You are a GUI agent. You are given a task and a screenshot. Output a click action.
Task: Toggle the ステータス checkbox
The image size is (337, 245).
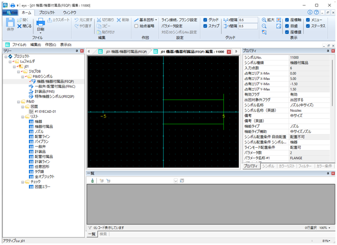pyautogui.click(x=308, y=26)
